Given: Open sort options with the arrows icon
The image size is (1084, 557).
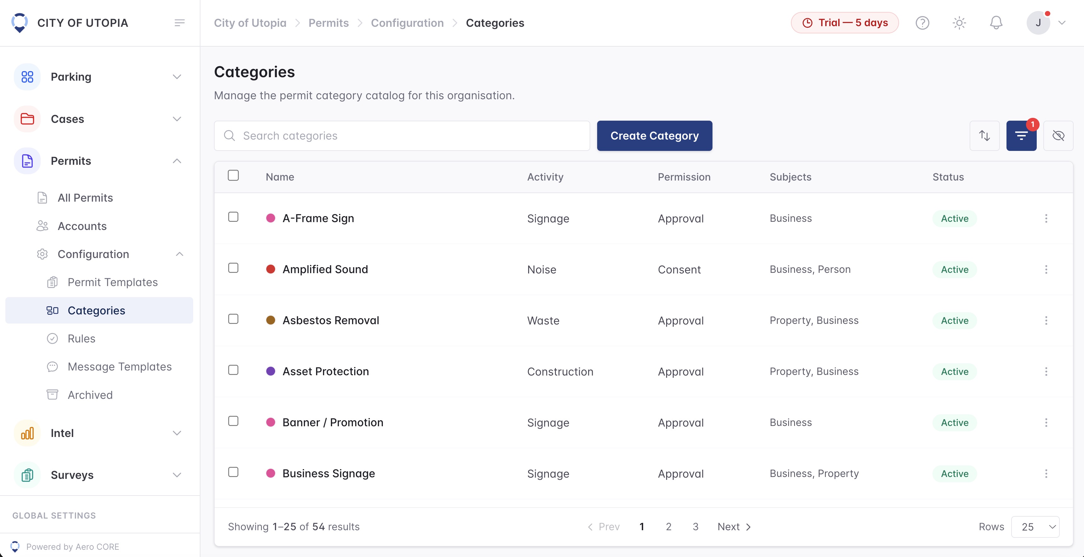Looking at the screenshot, I should pyautogui.click(x=984, y=136).
